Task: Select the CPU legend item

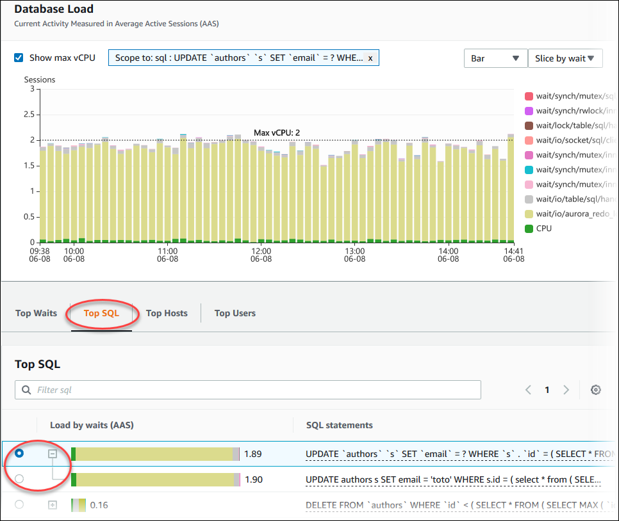Action: [545, 228]
